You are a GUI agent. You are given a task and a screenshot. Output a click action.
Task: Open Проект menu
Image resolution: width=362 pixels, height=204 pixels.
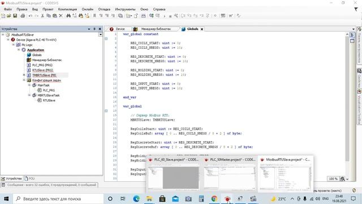pos(48,9)
